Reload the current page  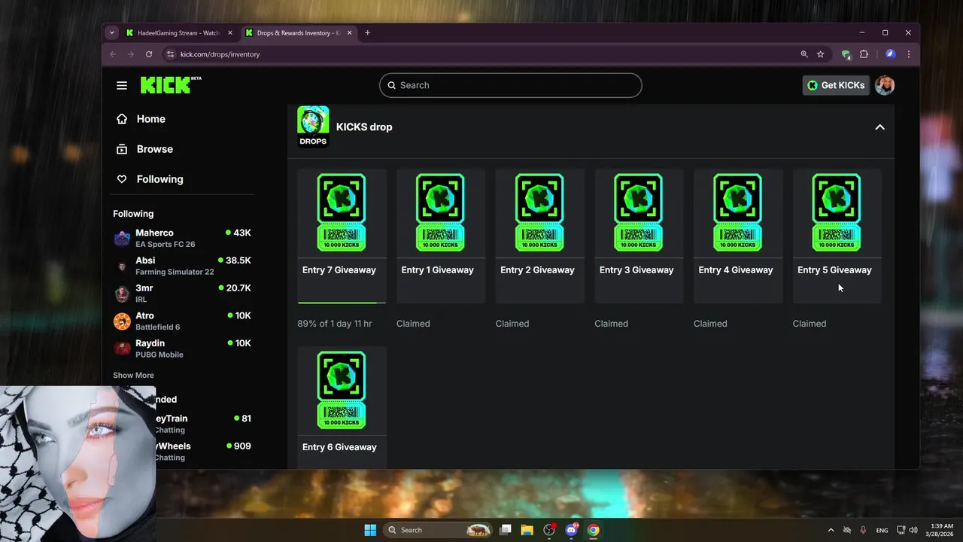[x=149, y=54]
